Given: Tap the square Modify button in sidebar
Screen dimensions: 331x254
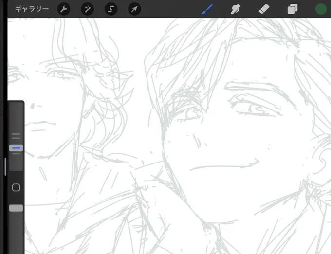Looking at the screenshot, I should tap(16, 187).
